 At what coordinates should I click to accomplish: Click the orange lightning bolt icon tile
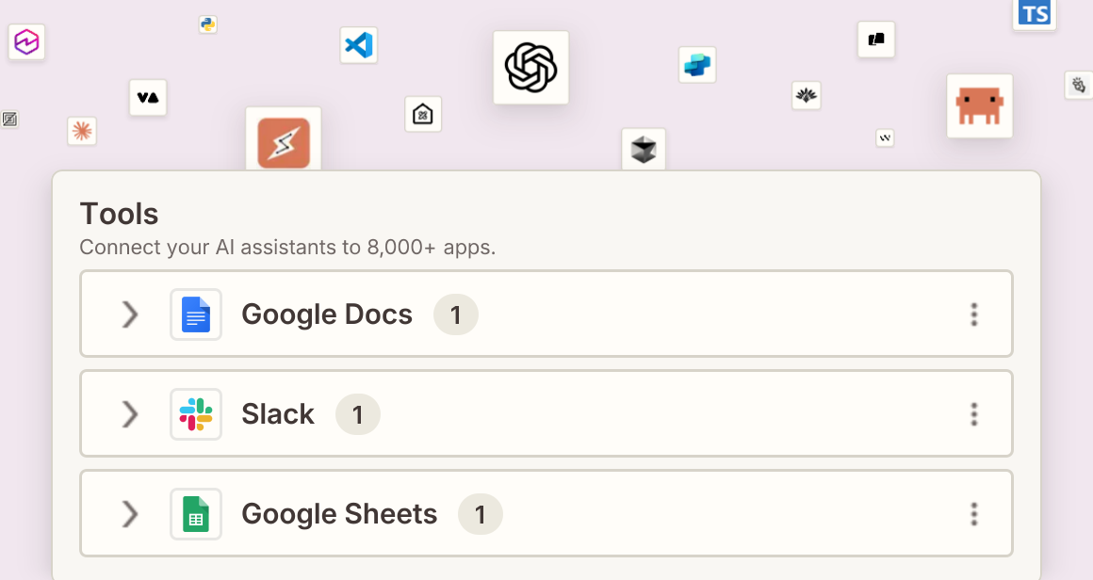284,140
